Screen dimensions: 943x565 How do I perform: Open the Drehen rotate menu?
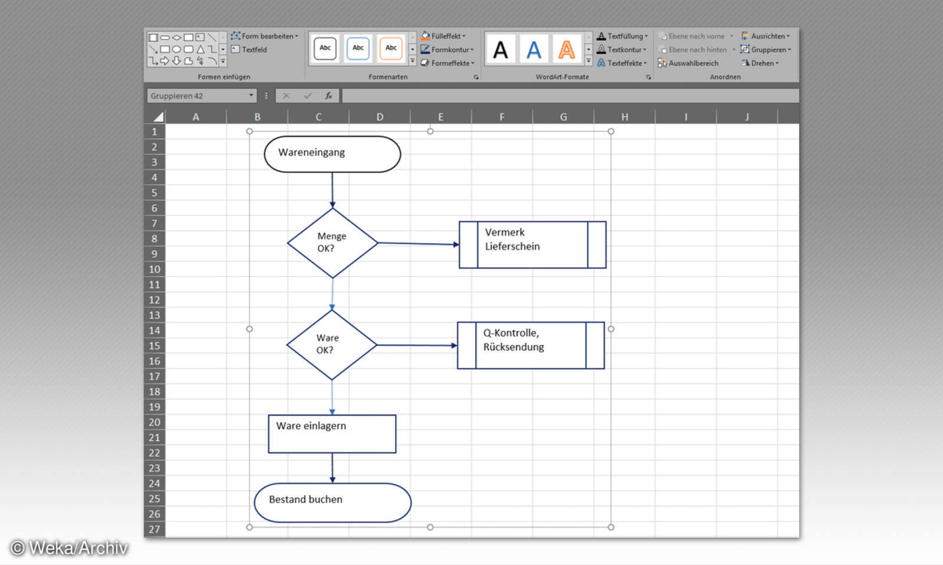760,63
